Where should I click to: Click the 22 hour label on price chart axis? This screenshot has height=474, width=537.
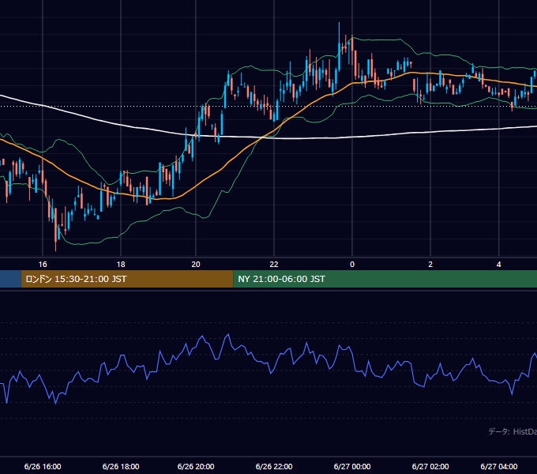coord(274,265)
